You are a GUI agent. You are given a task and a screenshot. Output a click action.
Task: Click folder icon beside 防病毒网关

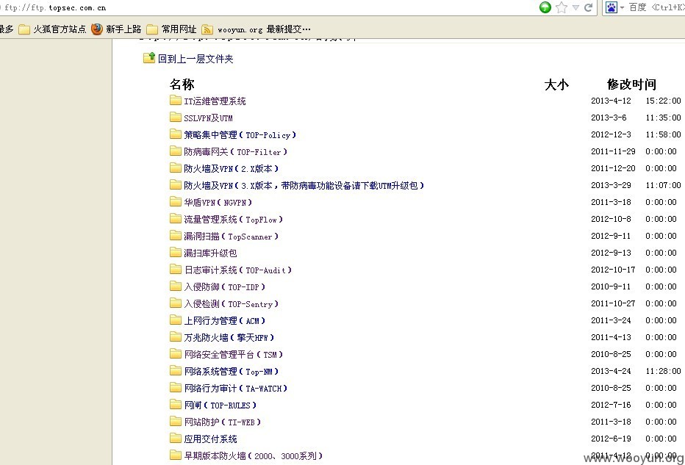[x=176, y=151]
